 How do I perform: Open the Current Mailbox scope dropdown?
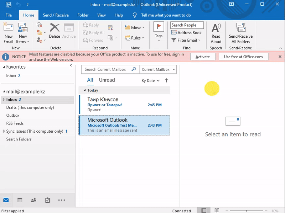pos(158,69)
